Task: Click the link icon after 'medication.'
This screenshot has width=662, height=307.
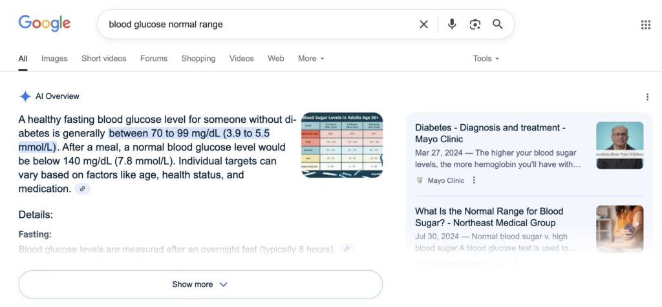Action: (83, 189)
